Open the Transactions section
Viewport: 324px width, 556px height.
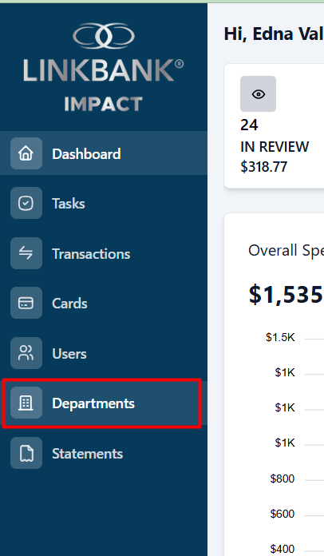[104, 253]
